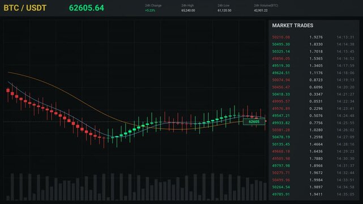Select the trade price 49933.82
This screenshot has width=363, height=204.
(x=281, y=123)
